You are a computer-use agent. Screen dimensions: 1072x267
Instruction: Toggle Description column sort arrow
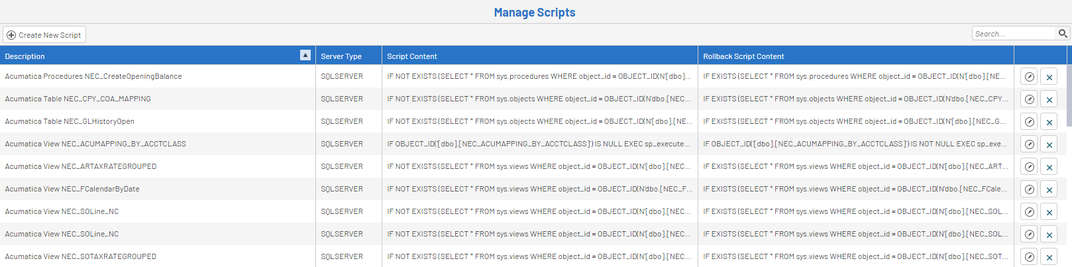(x=305, y=56)
